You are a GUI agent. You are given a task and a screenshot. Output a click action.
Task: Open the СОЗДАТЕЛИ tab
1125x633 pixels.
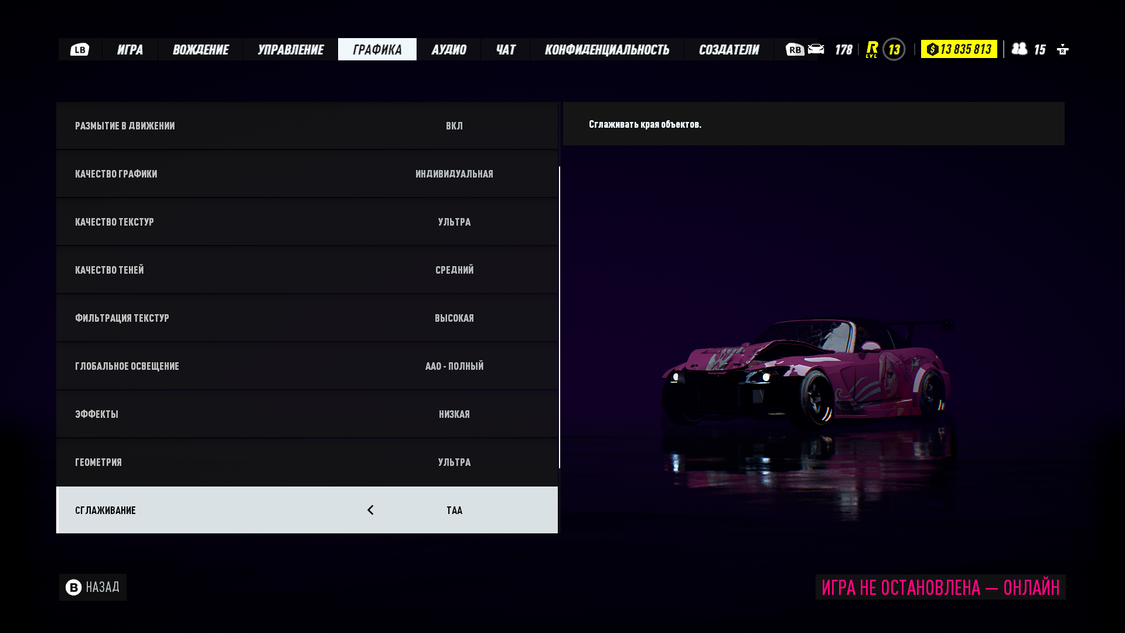point(729,49)
